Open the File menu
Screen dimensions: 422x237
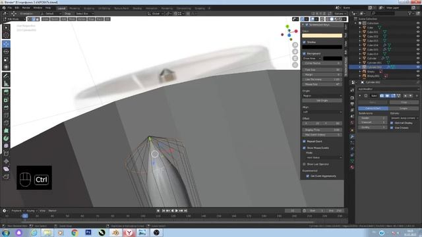(x=10, y=8)
